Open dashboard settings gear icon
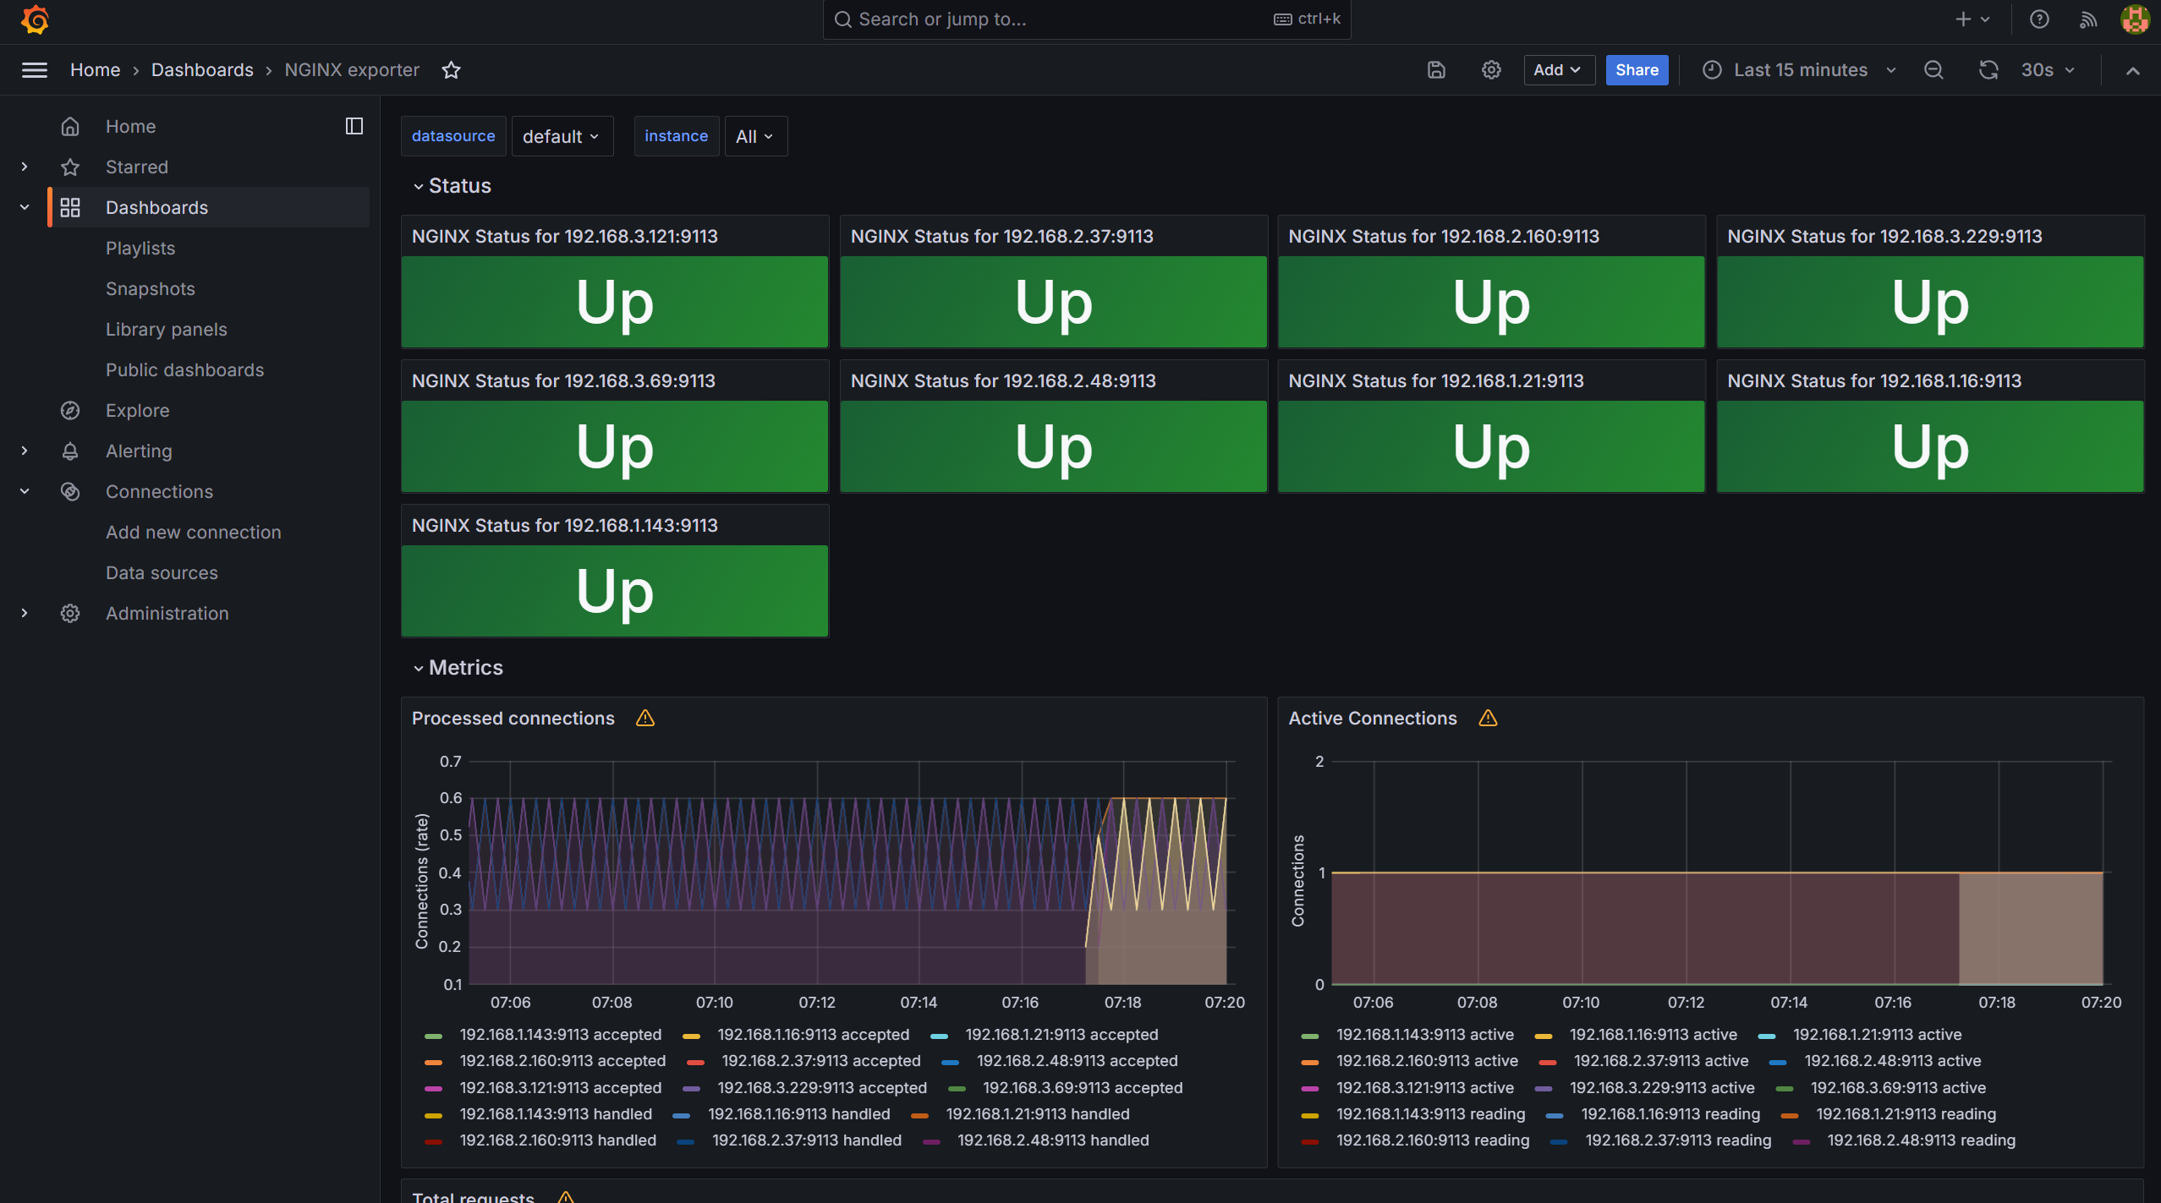The height and width of the screenshot is (1203, 2161). point(1491,70)
